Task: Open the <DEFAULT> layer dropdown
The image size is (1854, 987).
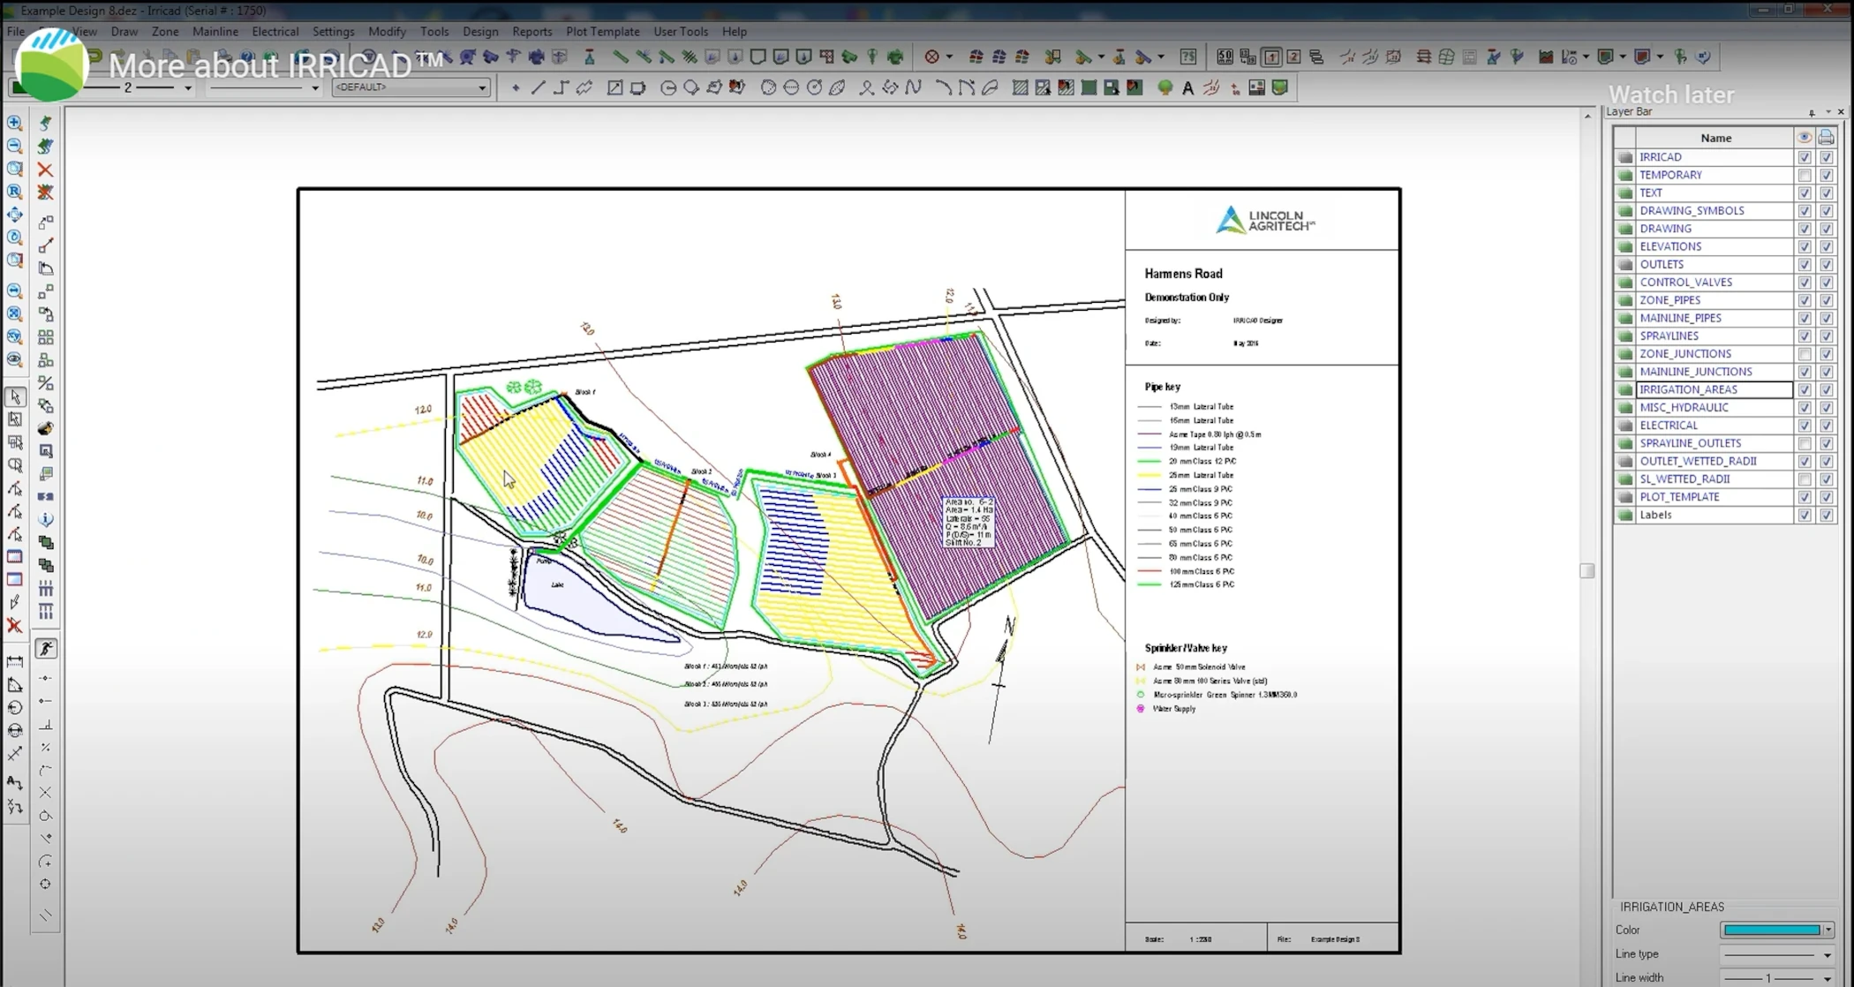Action: (x=482, y=87)
